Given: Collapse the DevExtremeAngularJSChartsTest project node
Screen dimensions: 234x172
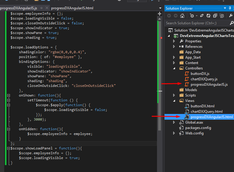Looking at the screenshot, I should click(x=169, y=36).
